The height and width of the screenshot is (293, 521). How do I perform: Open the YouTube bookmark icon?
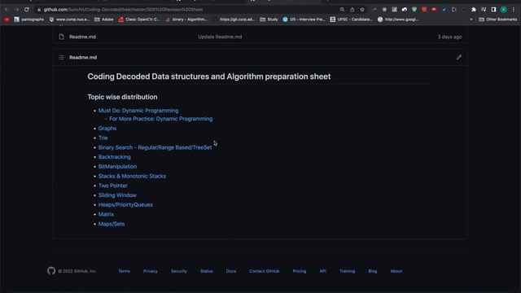tap(7, 20)
